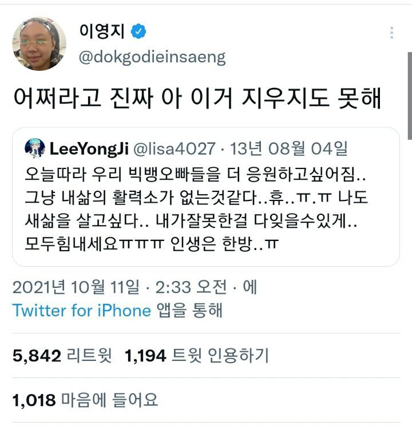The width and height of the screenshot is (412, 426).
Task: Select the LeeYongJi name in quoted tweet
Action: 88,149
